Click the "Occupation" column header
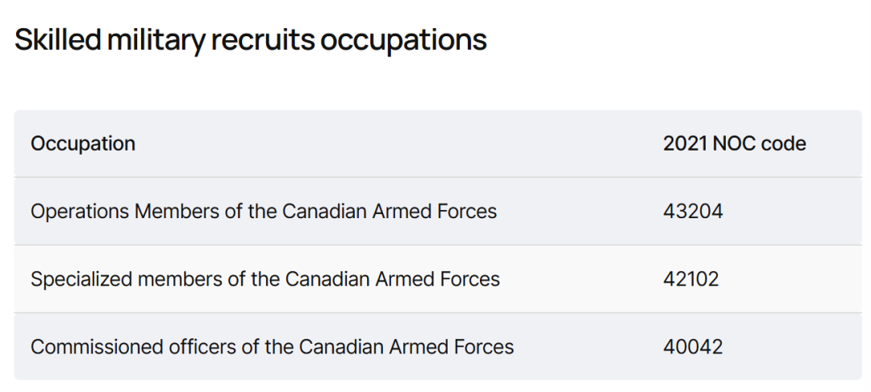This screenshot has height=392, width=871. pos(83,144)
